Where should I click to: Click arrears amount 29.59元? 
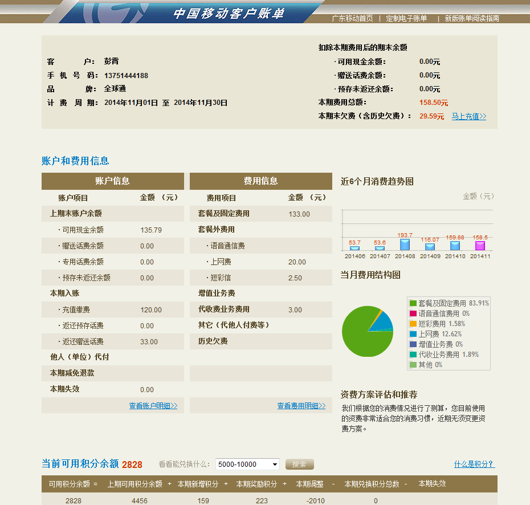(x=431, y=116)
